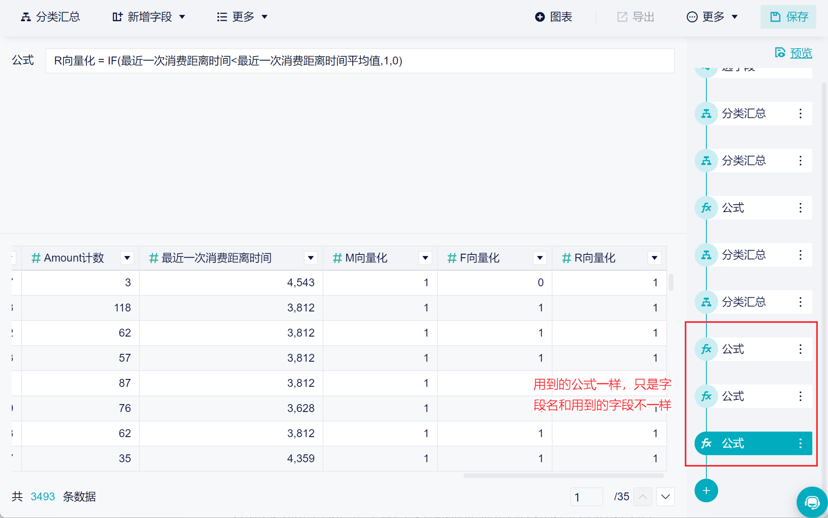Open the customer service chat bubble icon
The width and height of the screenshot is (828, 518).
[812, 502]
